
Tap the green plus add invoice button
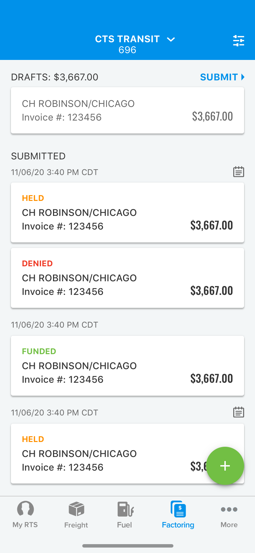tap(225, 465)
